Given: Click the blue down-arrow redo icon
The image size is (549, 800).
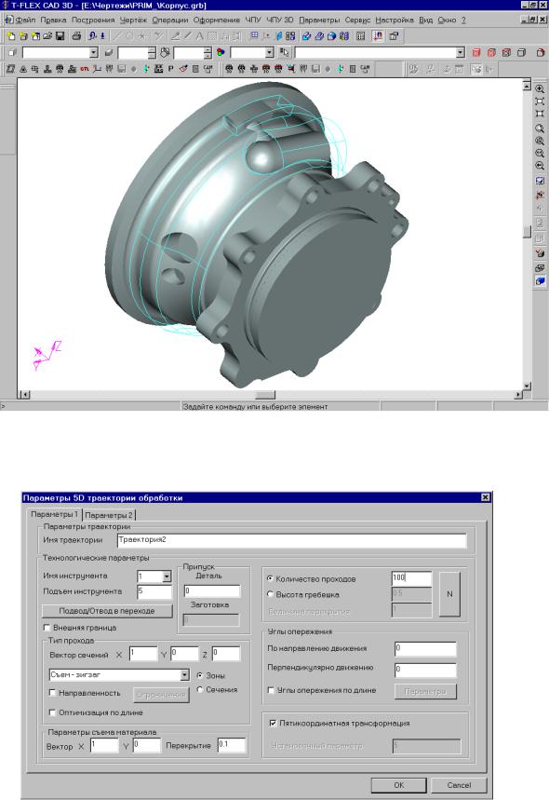Looking at the screenshot, I should (102, 36).
